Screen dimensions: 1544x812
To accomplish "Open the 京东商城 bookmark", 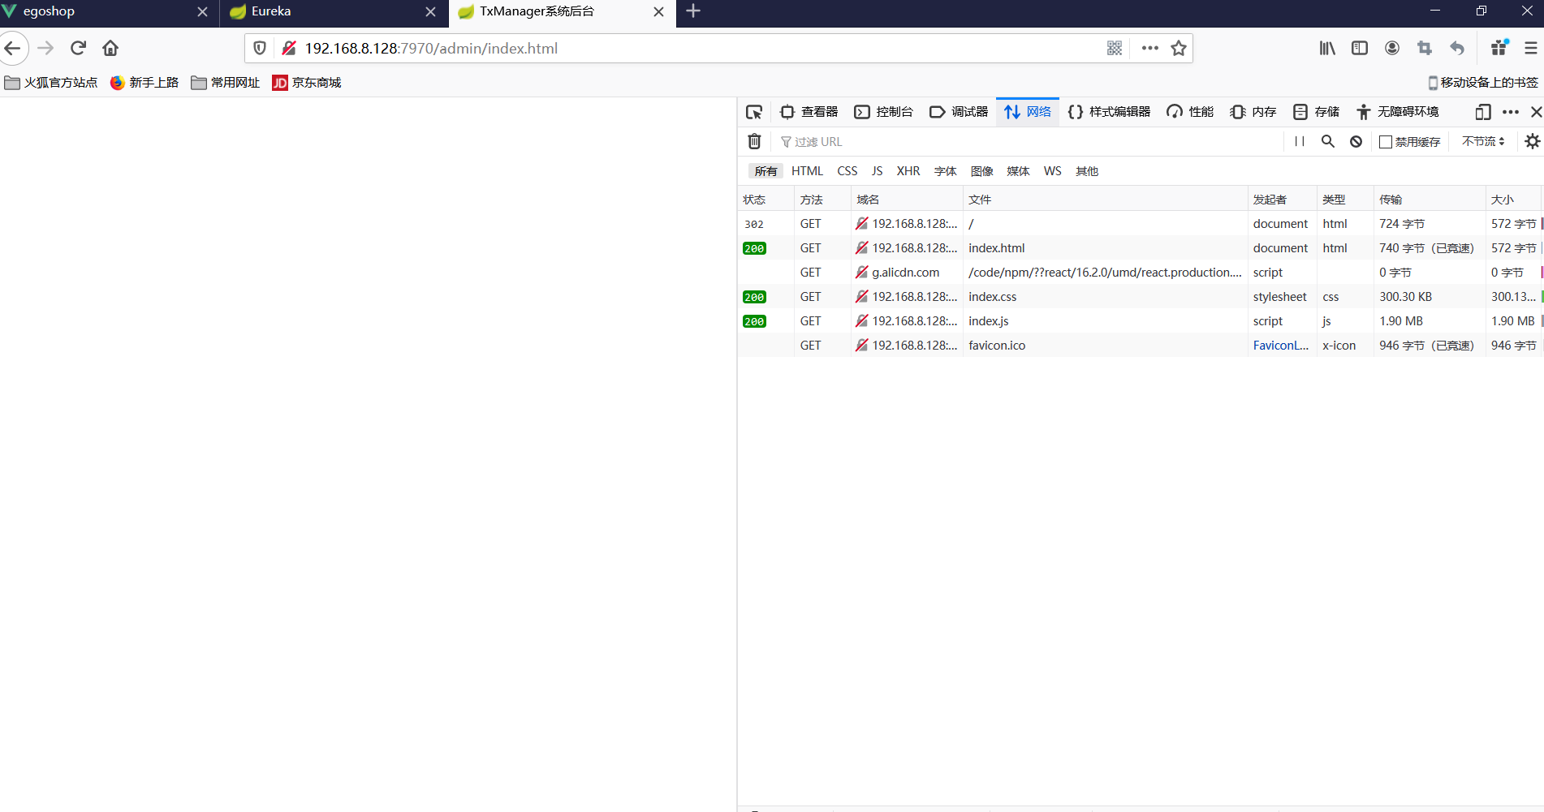I will 307,83.
